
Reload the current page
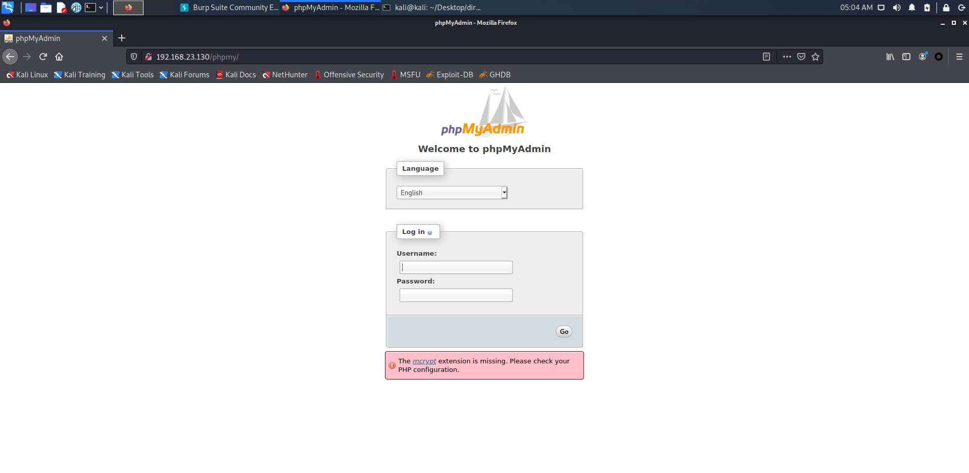(x=43, y=57)
